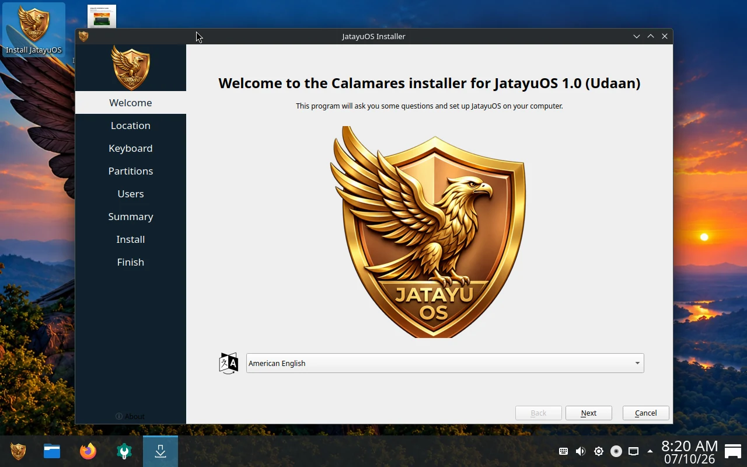The height and width of the screenshot is (467, 747).
Task: Click the greyed-out Back button
Action: tap(539, 413)
